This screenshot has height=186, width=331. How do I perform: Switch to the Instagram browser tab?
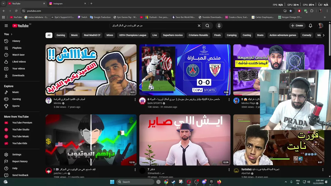tap(67, 4)
